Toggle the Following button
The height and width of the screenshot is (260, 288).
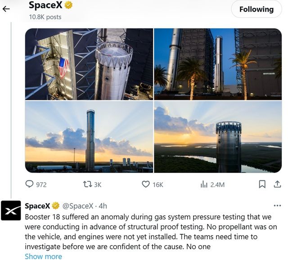(x=256, y=9)
